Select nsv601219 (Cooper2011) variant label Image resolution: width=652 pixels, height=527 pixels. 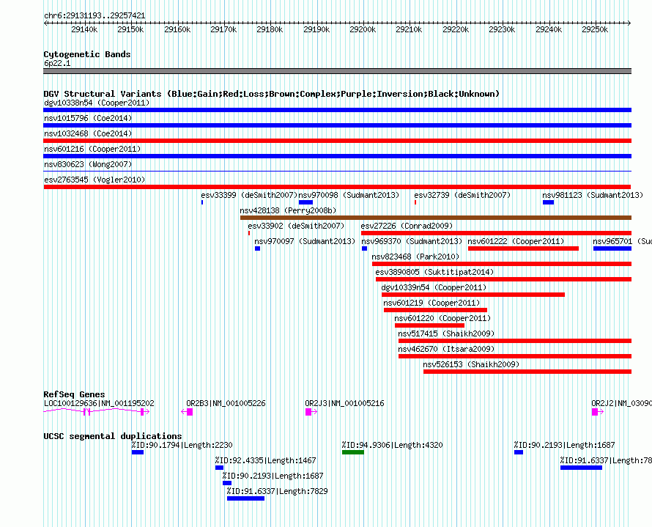coord(431,303)
